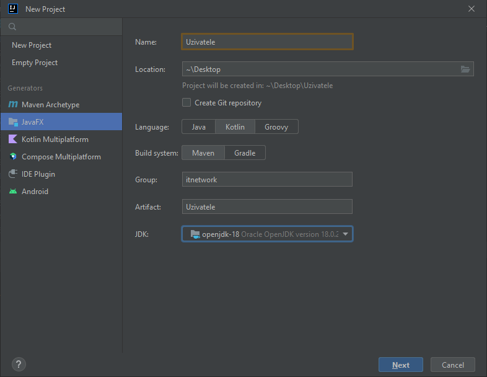Set build system to Maven
487x377 pixels.
coord(203,153)
